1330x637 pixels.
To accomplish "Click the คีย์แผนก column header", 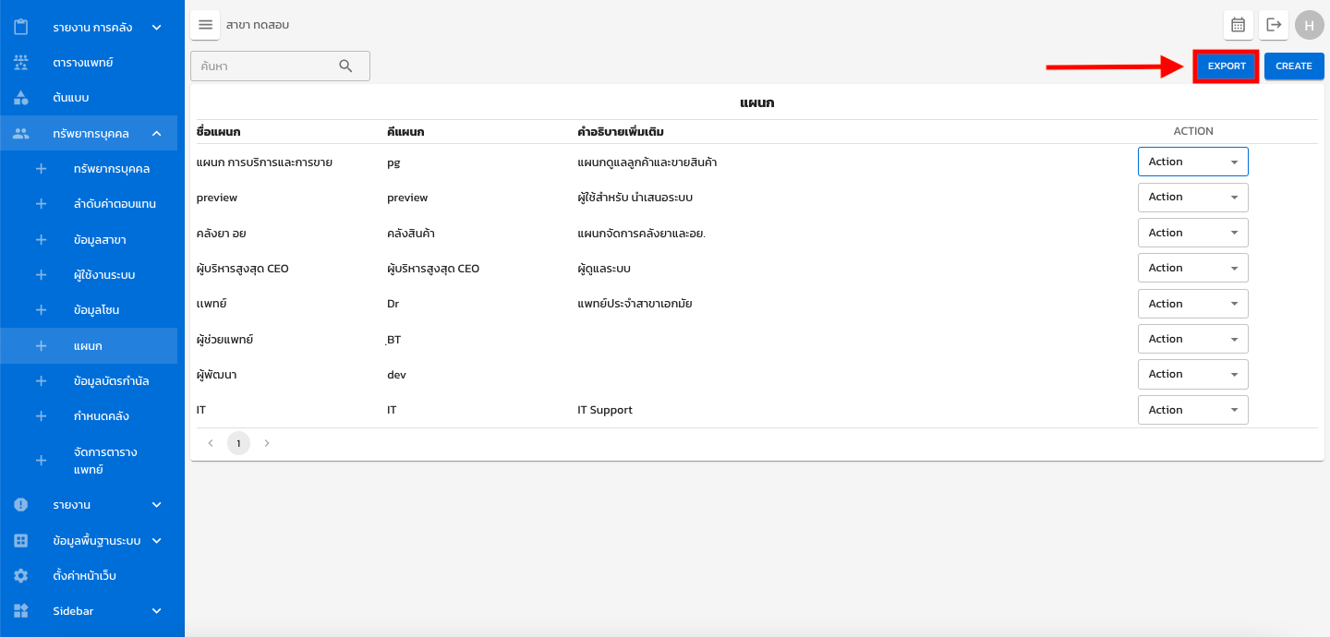I will (x=405, y=131).
